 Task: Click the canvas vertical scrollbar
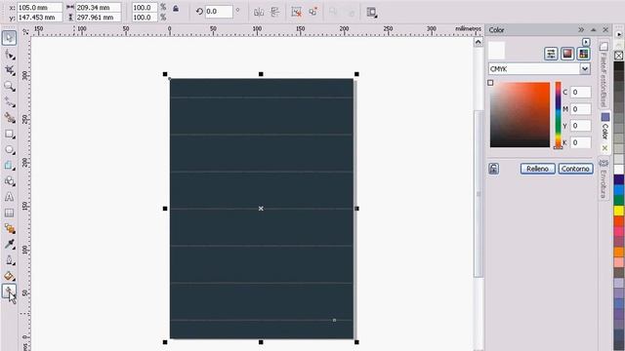coord(479,194)
